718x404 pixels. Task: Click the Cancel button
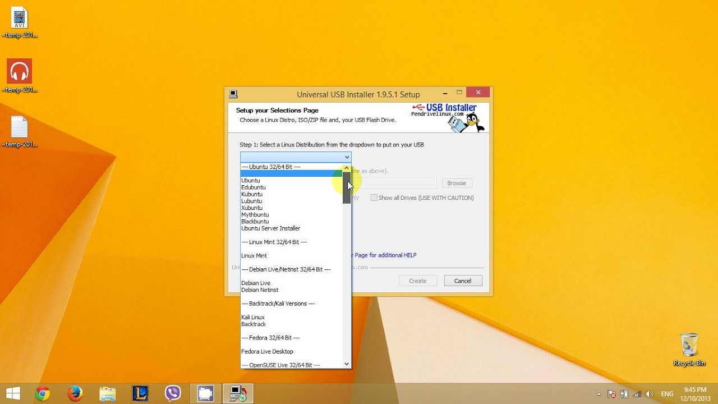[463, 281]
